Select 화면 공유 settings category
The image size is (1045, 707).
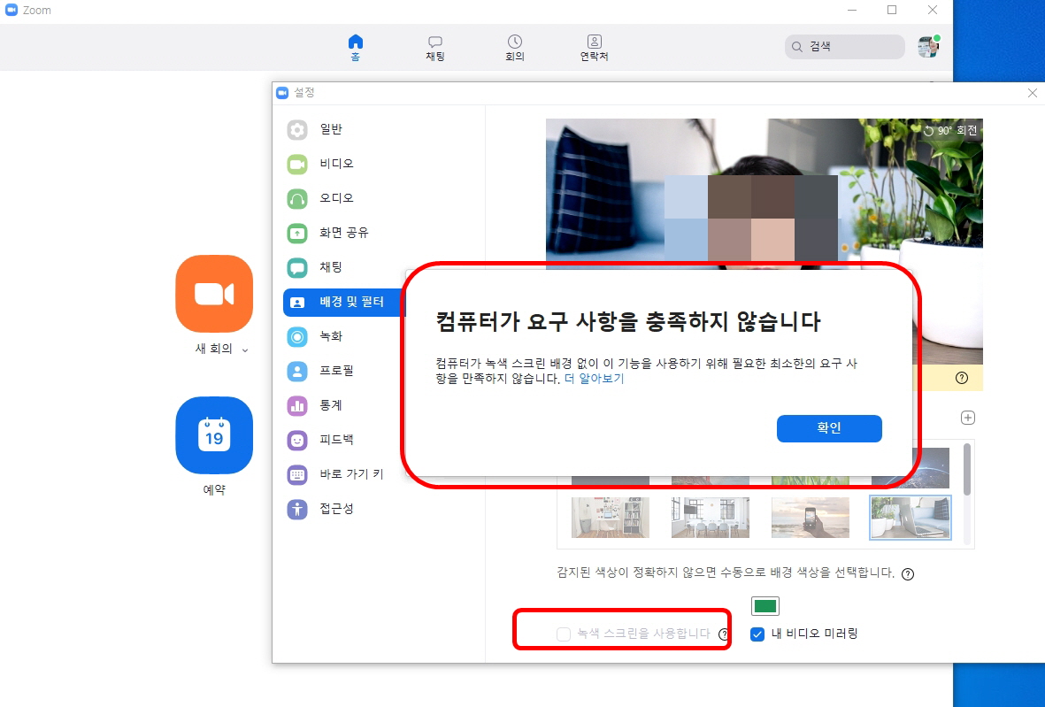point(344,234)
